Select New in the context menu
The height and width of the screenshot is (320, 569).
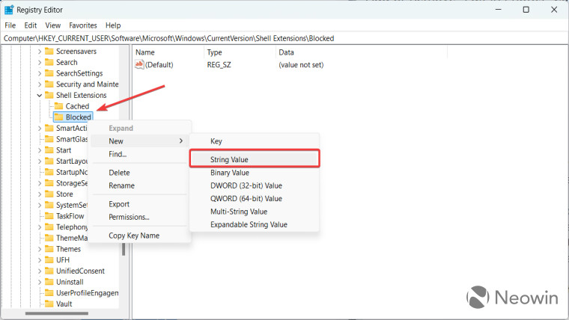[139, 141]
